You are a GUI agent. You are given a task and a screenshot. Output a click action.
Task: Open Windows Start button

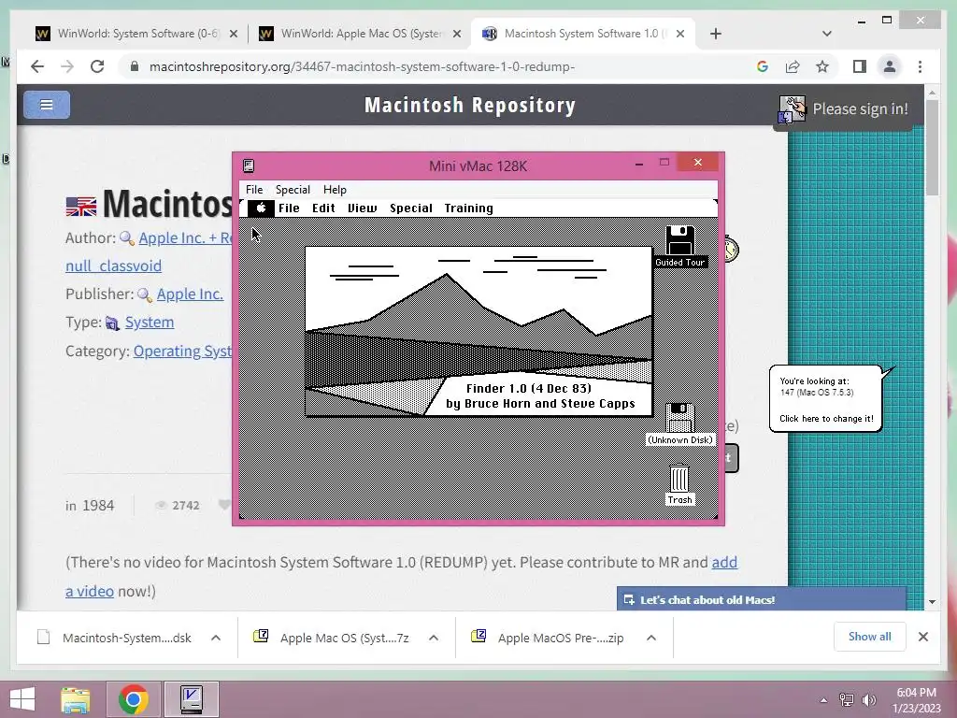pos(22,699)
